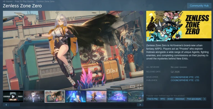
Task: Click 'Popular user-defined tags for this product' text
Action: [166, 95]
